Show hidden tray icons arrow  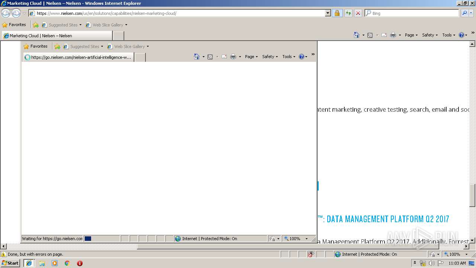click(x=415, y=263)
